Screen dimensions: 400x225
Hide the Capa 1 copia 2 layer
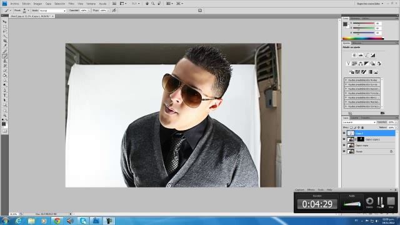(x=344, y=139)
